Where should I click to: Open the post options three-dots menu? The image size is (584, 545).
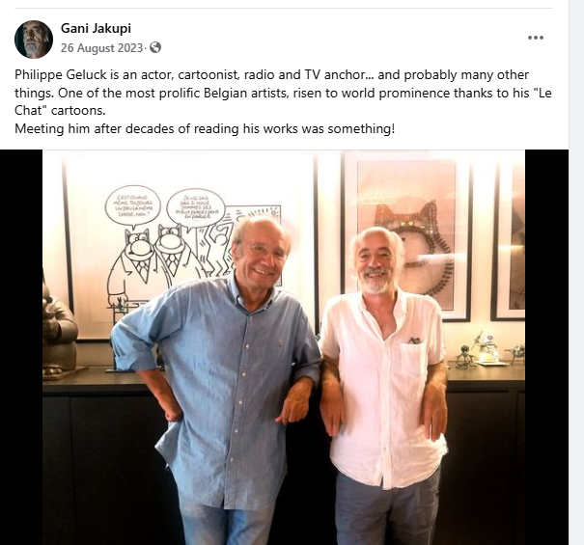536,38
